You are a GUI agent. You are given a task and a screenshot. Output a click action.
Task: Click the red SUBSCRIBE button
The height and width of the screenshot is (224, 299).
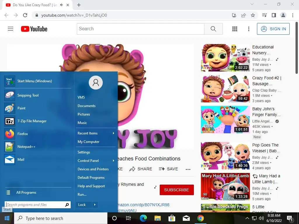coord(177,190)
